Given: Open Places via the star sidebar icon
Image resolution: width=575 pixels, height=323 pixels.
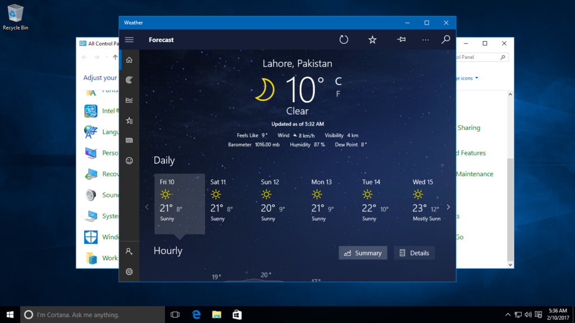Looking at the screenshot, I should 129,120.
